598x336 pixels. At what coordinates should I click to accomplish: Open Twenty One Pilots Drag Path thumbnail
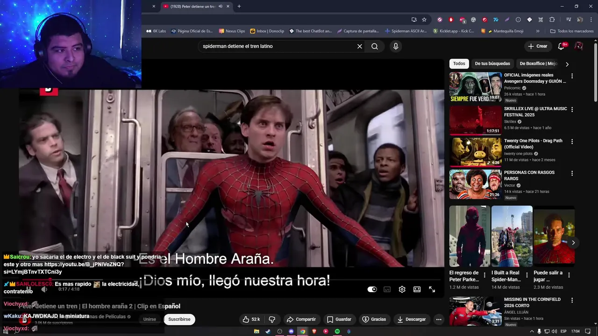(x=476, y=152)
